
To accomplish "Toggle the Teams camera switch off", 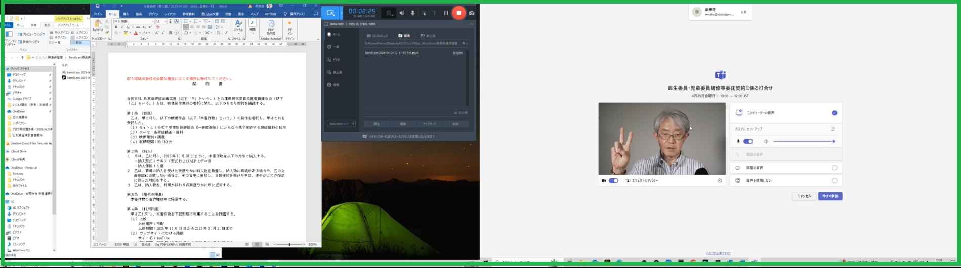I will (x=613, y=181).
